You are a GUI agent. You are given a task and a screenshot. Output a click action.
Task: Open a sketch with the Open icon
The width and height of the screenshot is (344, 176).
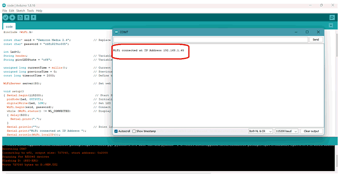tap(27, 17)
